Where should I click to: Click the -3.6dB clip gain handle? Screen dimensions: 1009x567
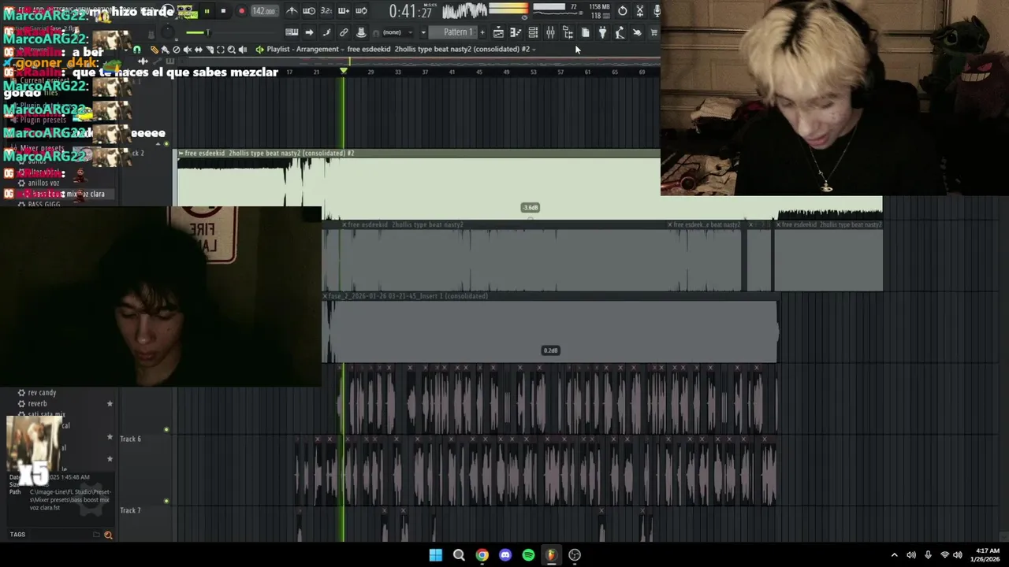[x=531, y=208]
